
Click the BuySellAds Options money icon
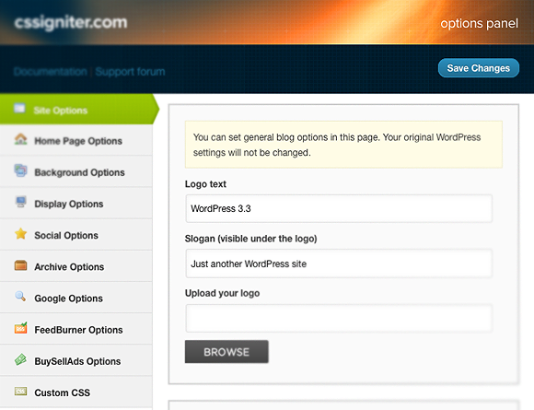click(20, 359)
